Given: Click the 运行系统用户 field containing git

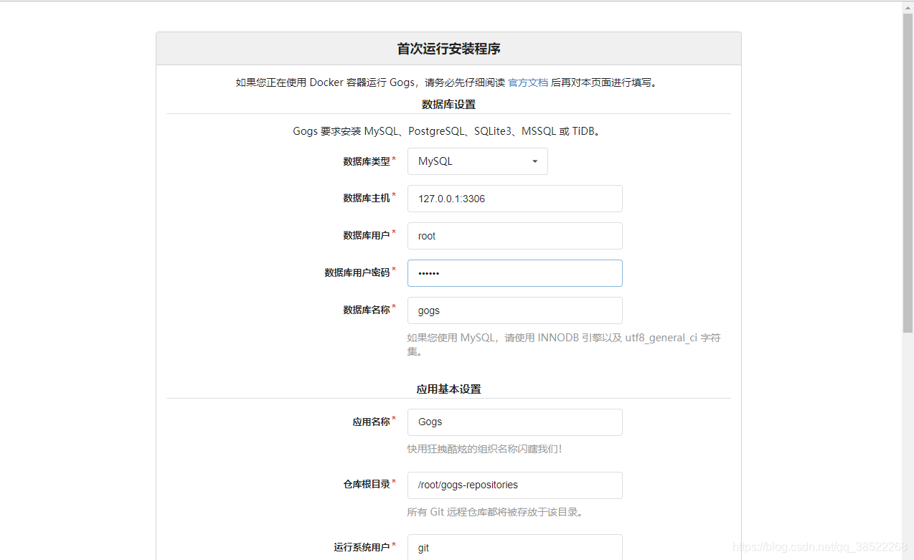Looking at the screenshot, I should [x=514, y=547].
